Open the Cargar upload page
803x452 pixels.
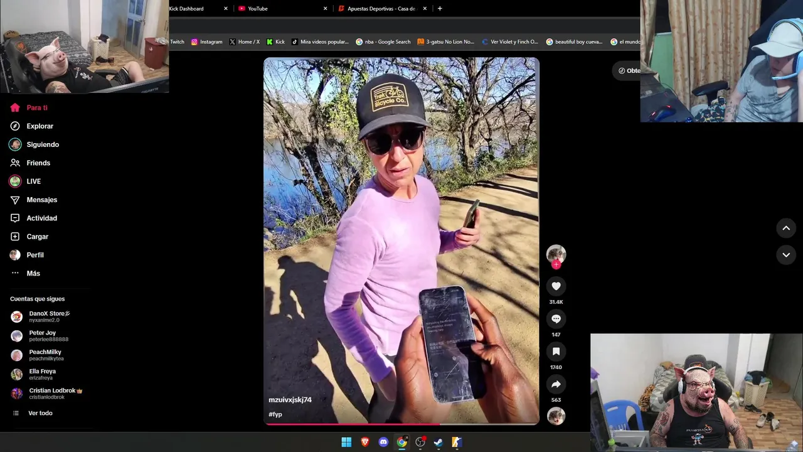coord(29,237)
